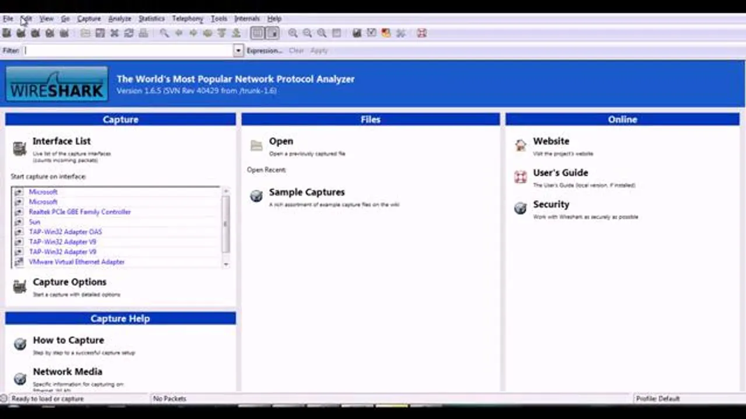Start capture on Realtek PCIe GBE Family Controller
Viewport: 746px width, 419px height.
click(80, 212)
